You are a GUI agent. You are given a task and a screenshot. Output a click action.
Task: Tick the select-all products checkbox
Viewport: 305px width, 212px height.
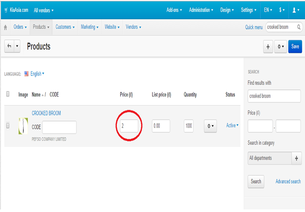pos(8,94)
